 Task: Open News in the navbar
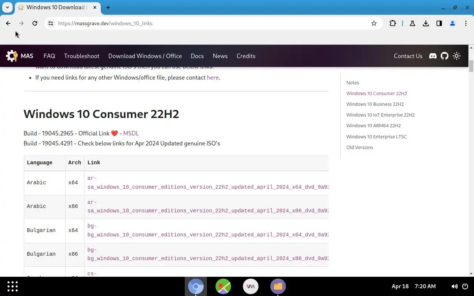point(220,56)
